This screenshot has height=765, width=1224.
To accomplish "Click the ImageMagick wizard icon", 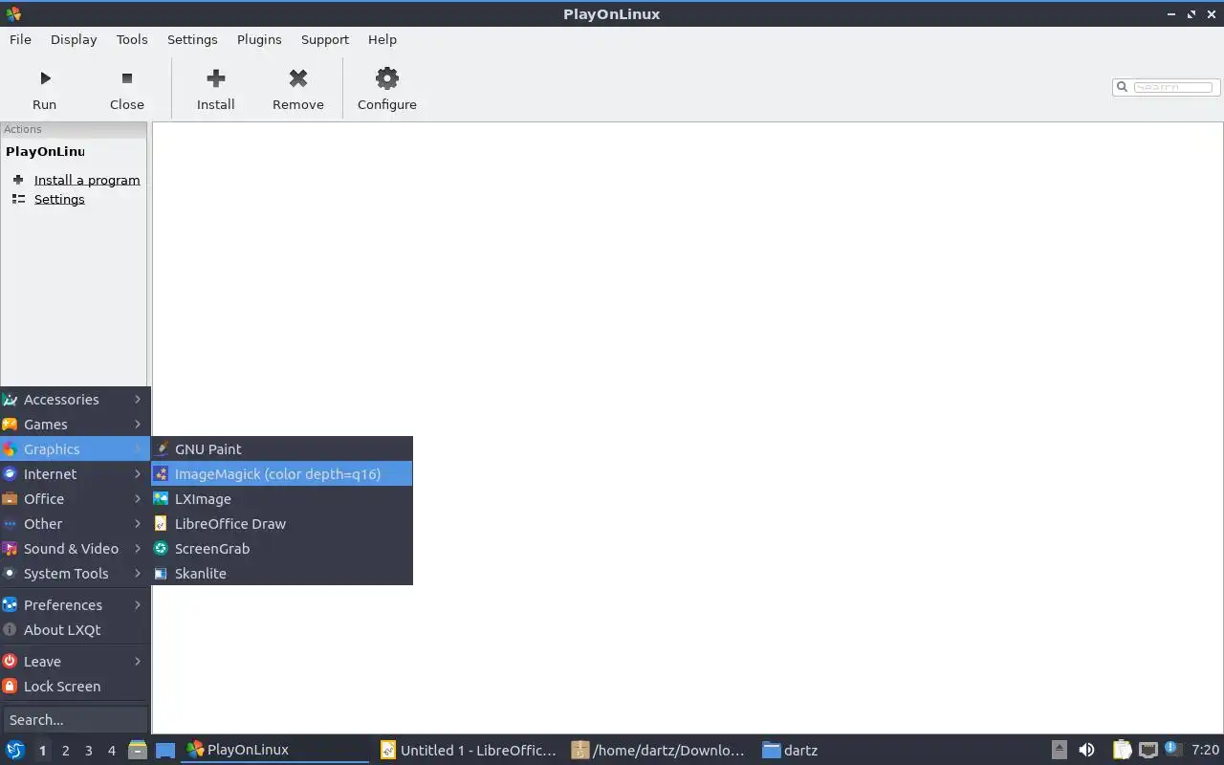I will 162,473.
